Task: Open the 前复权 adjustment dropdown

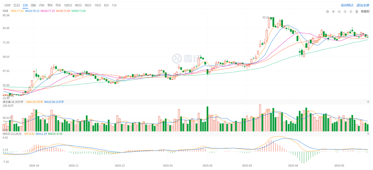Action: click(x=365, y=11)
